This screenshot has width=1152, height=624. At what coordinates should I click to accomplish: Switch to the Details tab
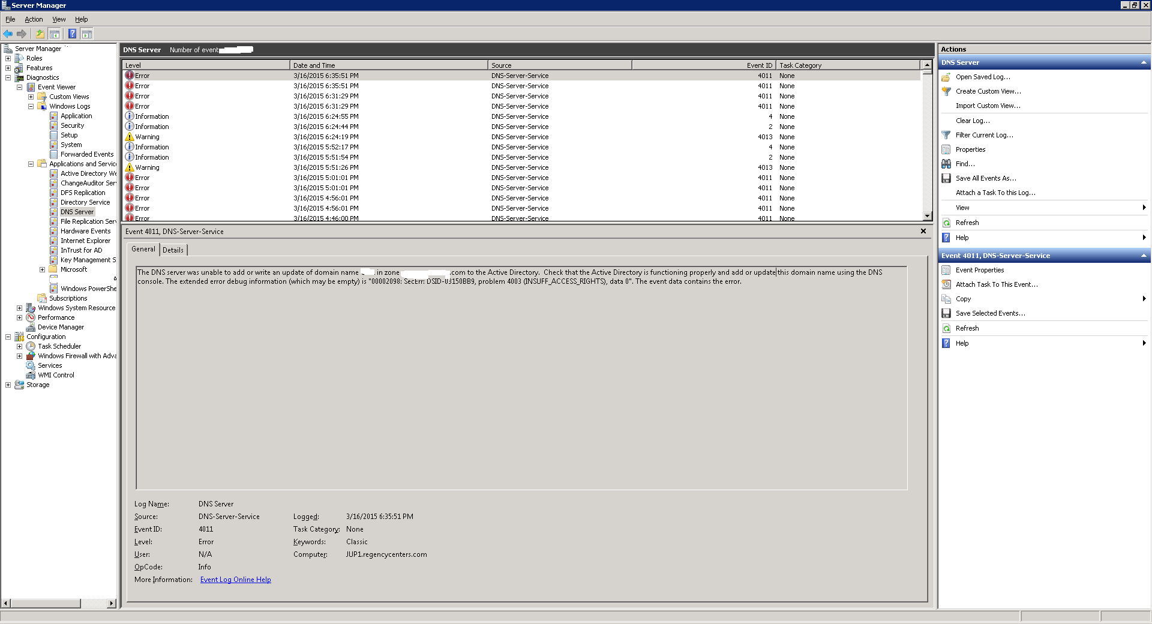tap(173, 250)
